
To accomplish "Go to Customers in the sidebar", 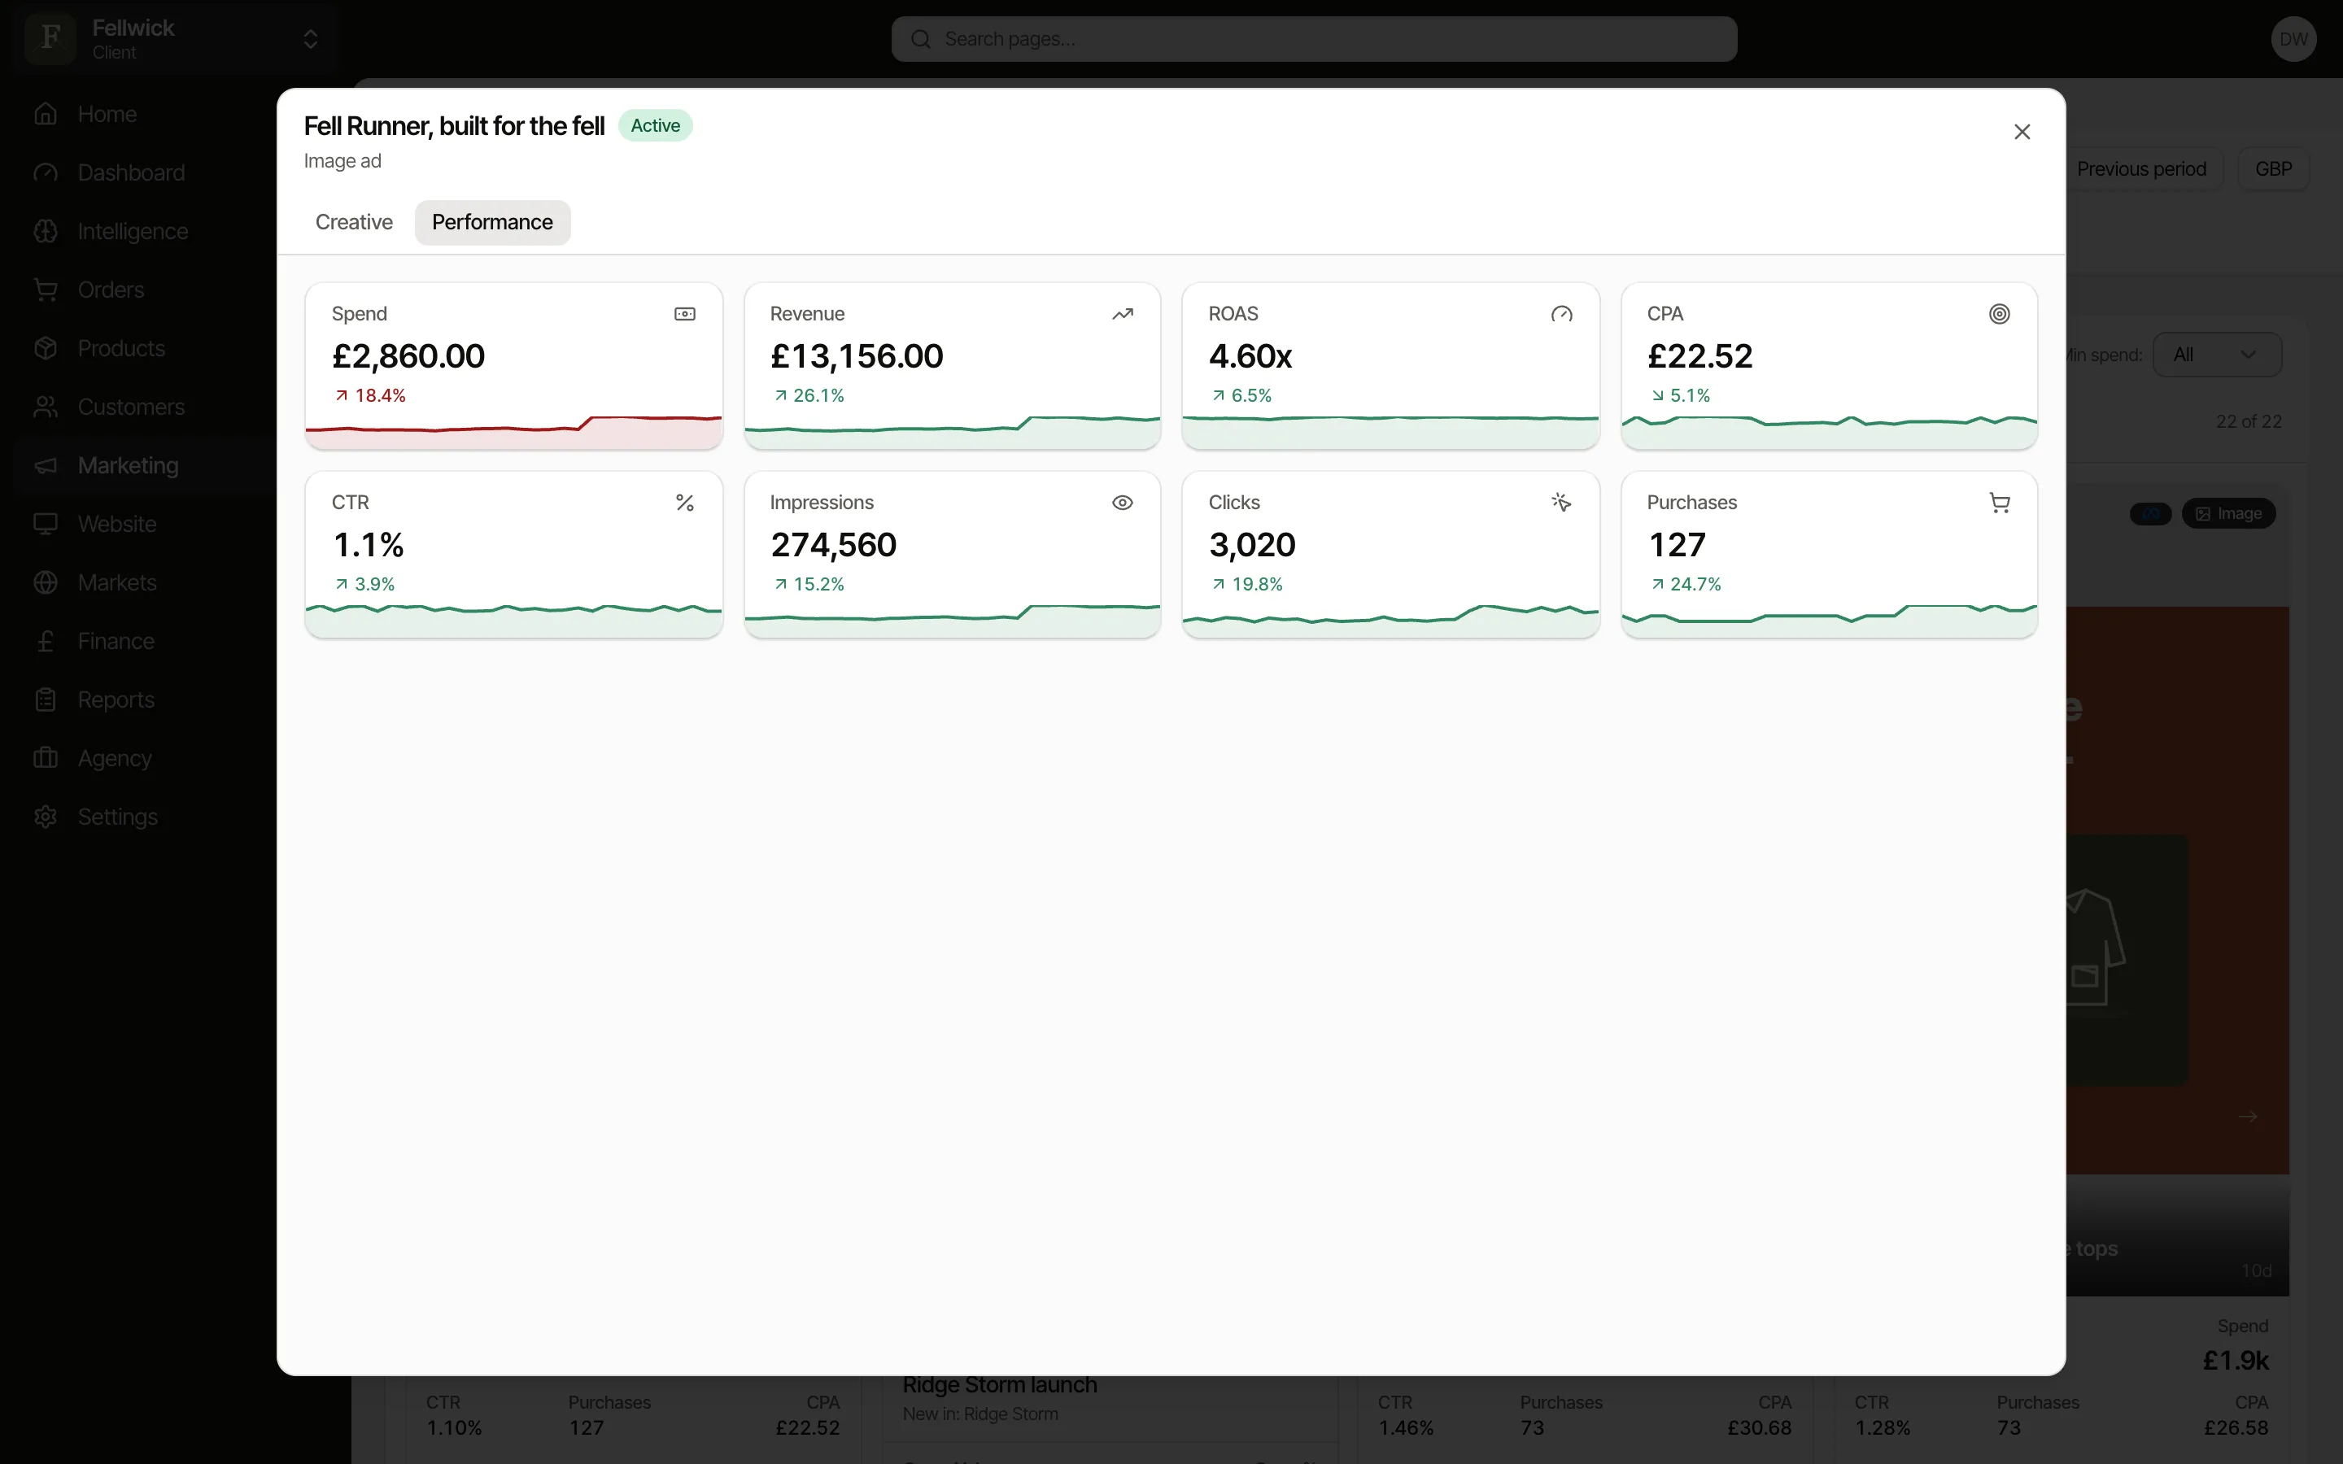I will [131, 407].
